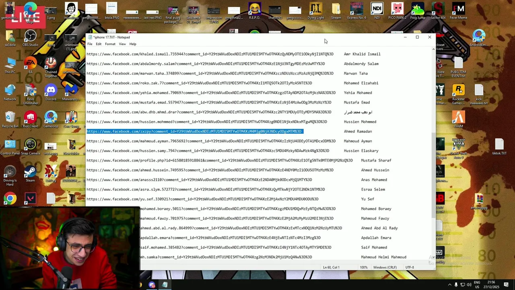Open the Edit menu in Notepad
The image size is (515, 290).
pos(99,44)
